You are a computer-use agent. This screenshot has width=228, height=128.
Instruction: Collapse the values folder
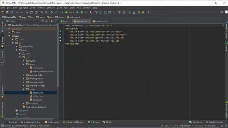coord(24,89)
